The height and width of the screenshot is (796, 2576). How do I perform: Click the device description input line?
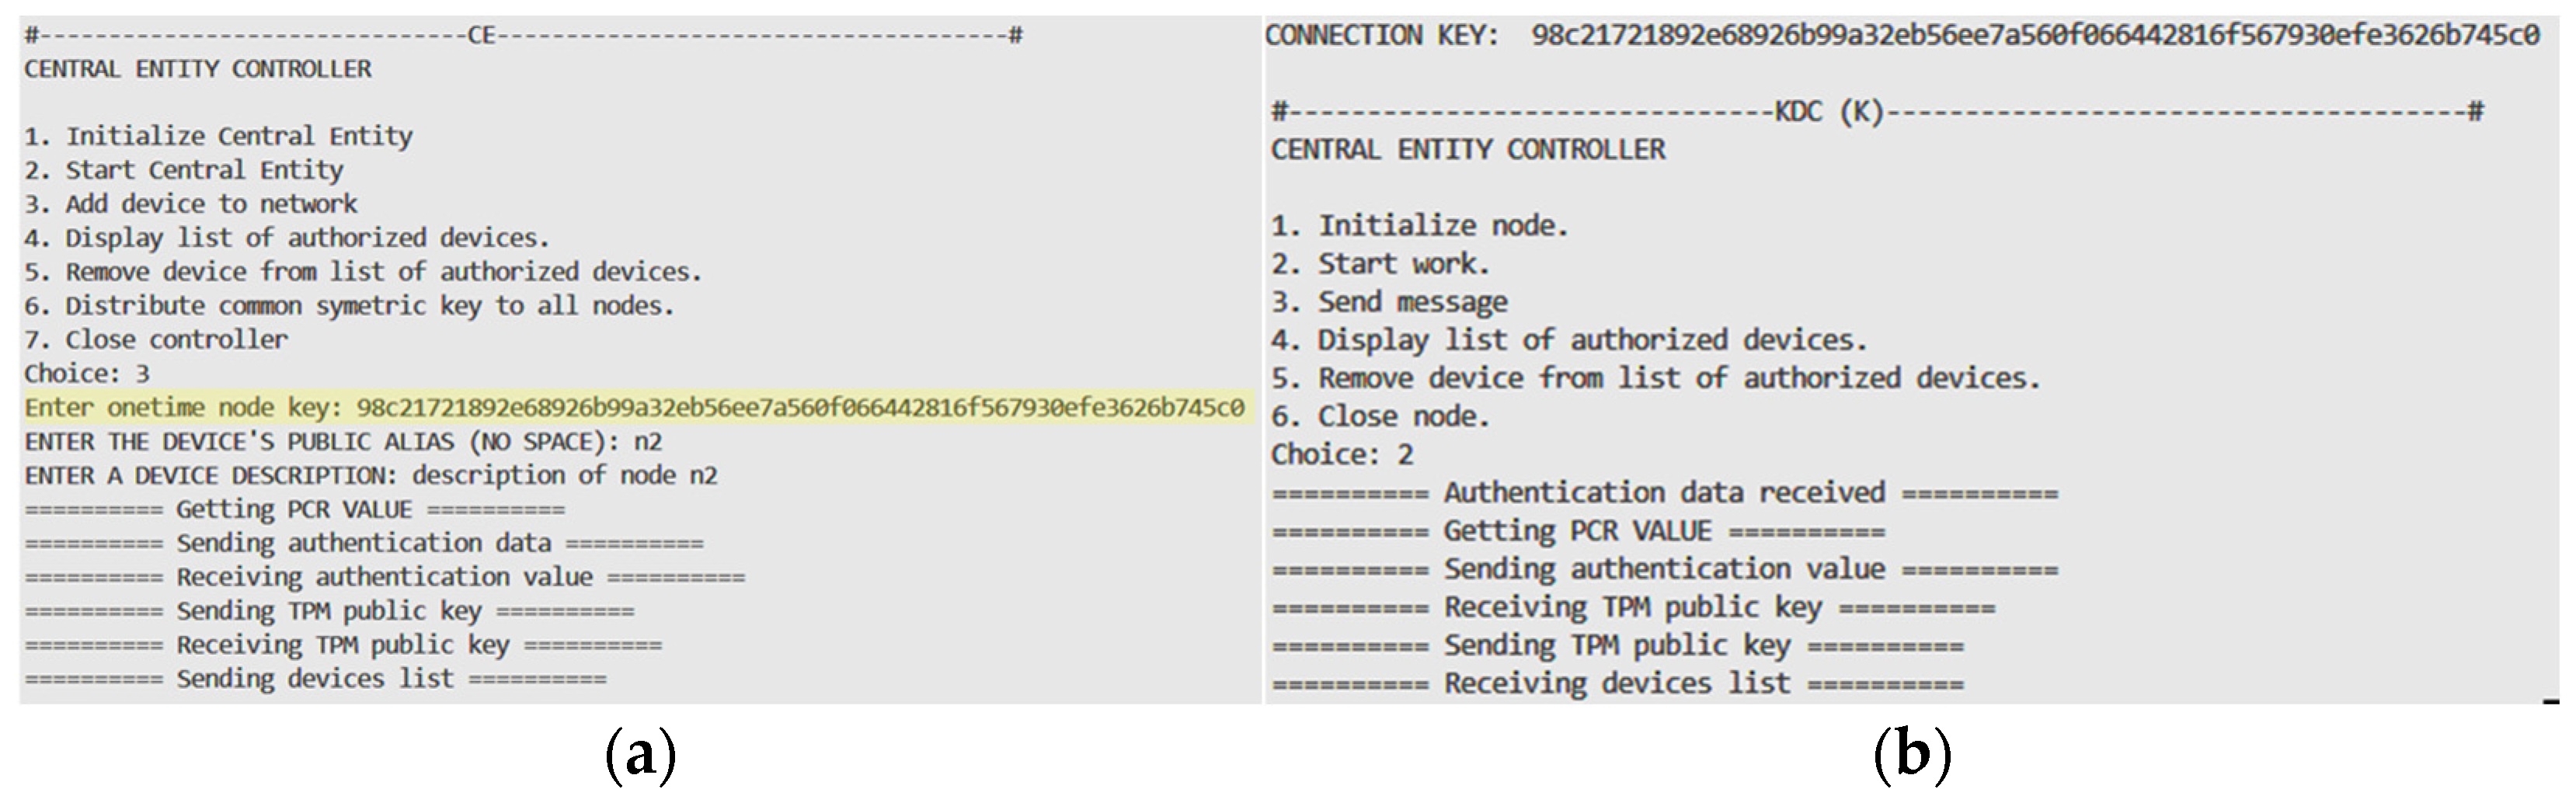[371, 476]
